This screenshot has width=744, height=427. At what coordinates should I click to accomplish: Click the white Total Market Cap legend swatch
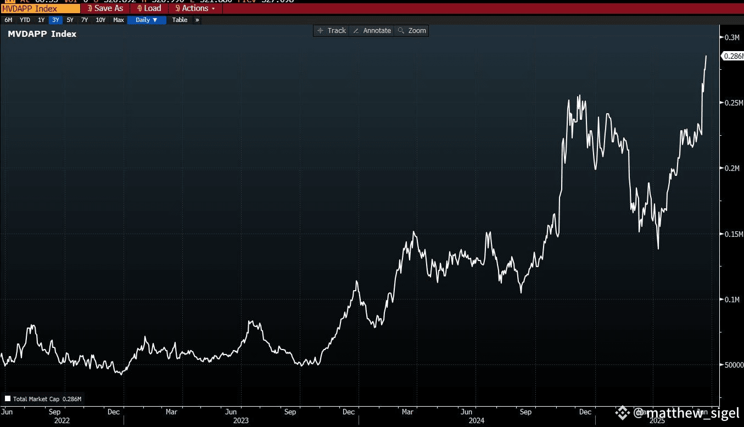coord(8,399)
